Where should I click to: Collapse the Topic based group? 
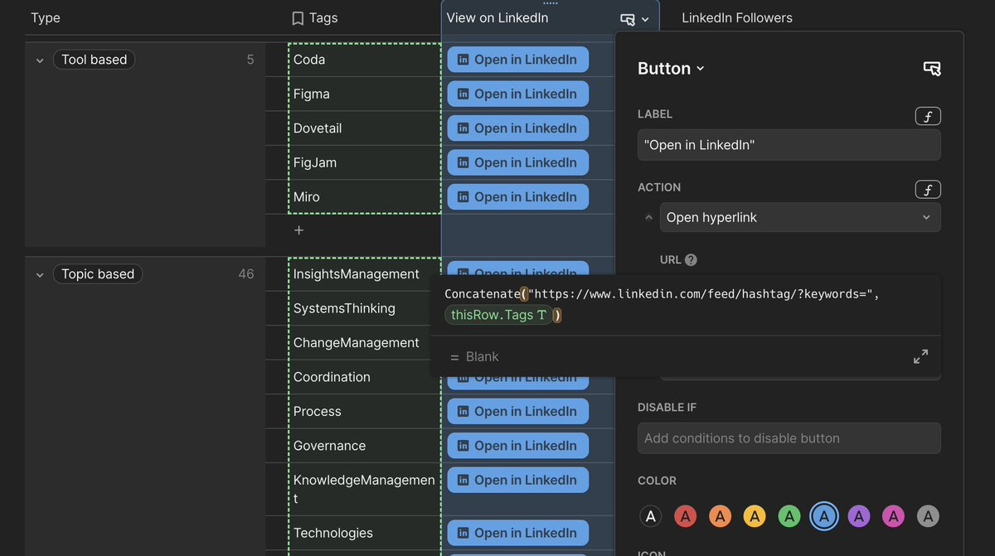(x=40, y=274)
